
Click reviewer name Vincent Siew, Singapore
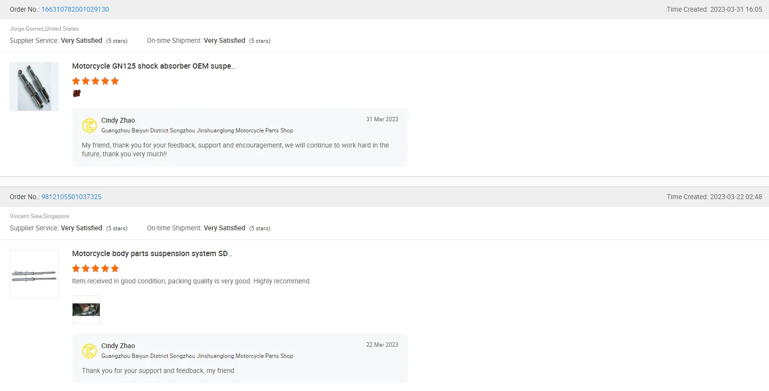(39, 216)
